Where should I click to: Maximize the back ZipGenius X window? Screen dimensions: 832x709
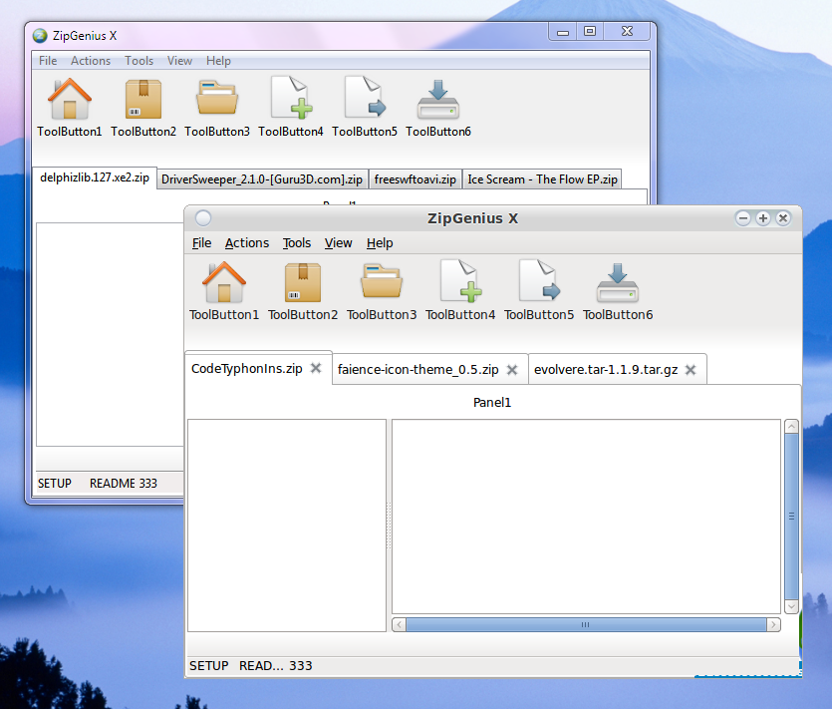coord(590,31)
